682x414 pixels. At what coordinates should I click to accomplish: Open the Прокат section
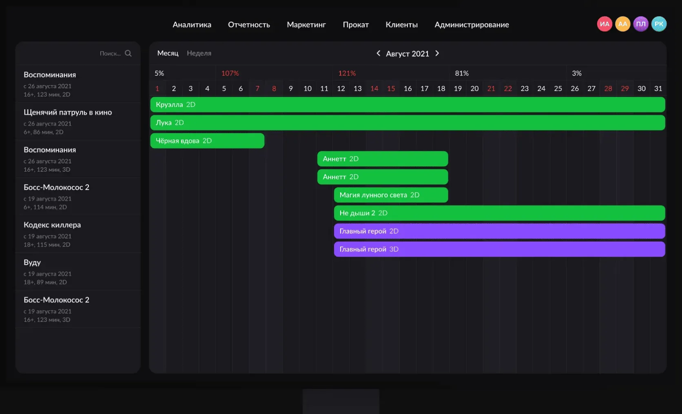356,25
